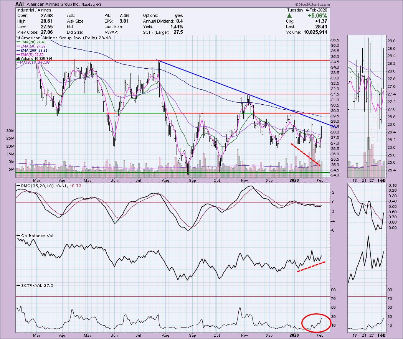Screen dimensions: 403x339
Task: Click the Annual Dividend value 0.4
Action: [179, 21]
